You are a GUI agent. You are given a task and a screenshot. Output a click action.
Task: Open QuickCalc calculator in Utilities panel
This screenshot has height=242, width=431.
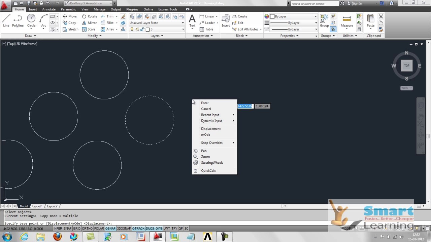point(359,29)
